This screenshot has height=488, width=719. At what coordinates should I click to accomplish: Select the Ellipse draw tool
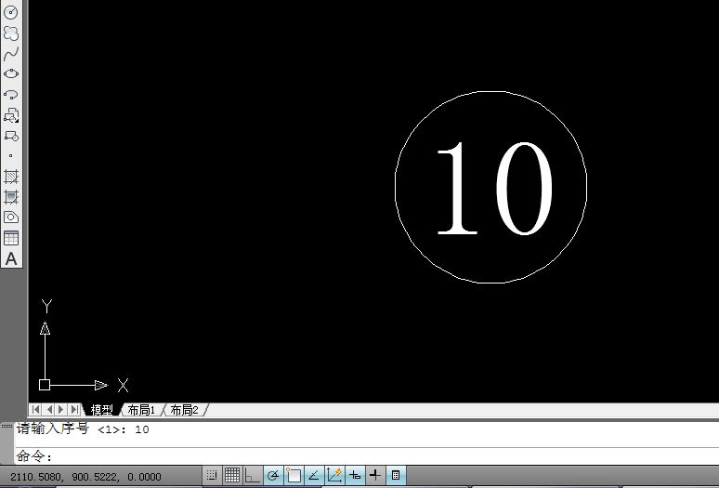tap(11, 73)
